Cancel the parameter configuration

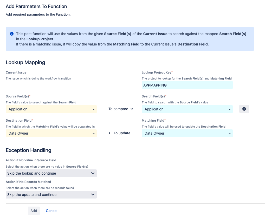[51, 211]
